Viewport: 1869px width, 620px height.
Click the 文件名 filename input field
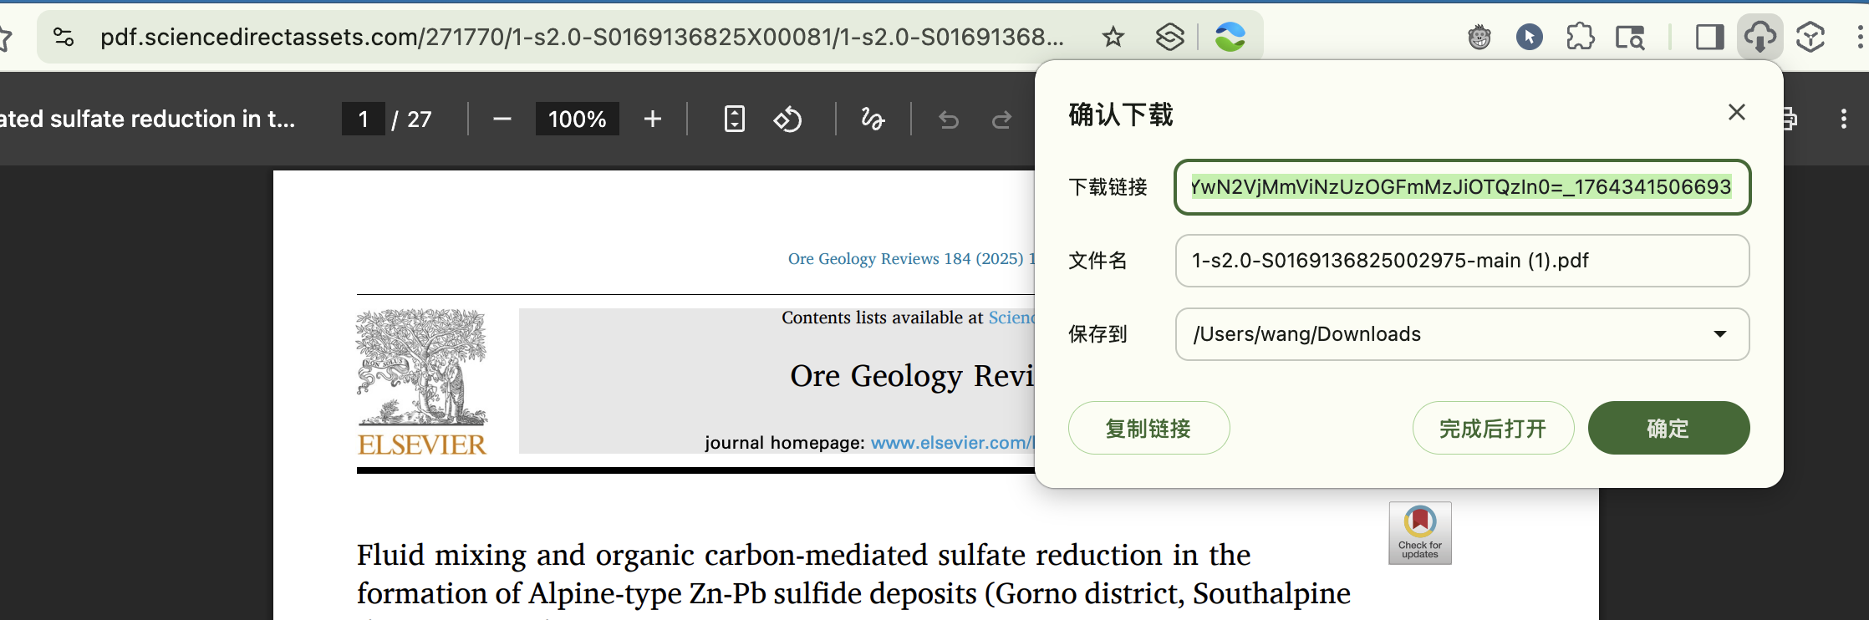[1462, 261]
